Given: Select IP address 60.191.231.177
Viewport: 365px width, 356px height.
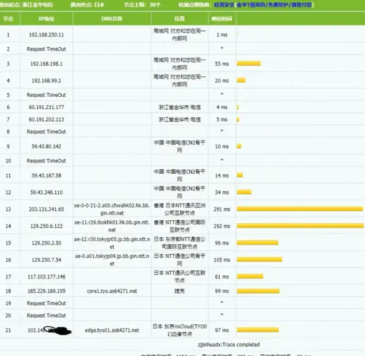Looking at the screenshot, I should coord(47,107).
